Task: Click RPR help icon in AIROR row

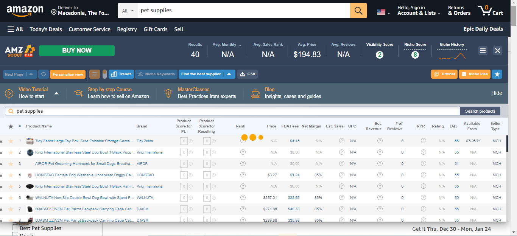Action: click(423, 164)
